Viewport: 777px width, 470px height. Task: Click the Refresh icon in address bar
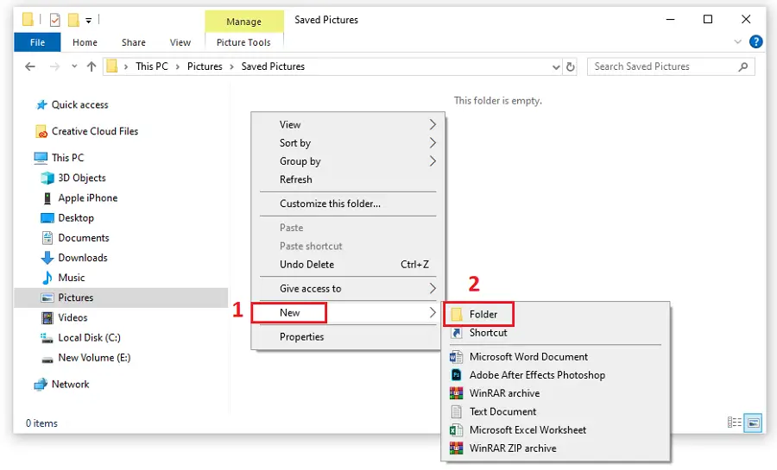570,66
